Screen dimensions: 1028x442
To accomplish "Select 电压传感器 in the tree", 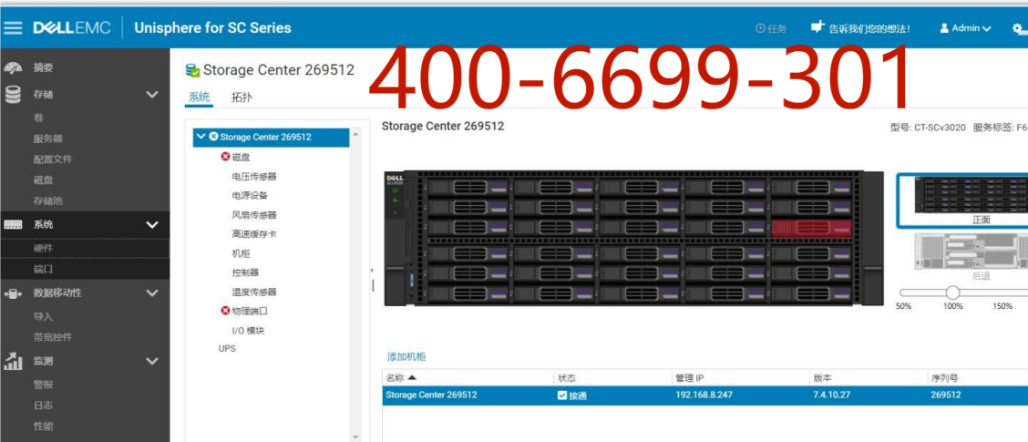I will click(254, 177).
